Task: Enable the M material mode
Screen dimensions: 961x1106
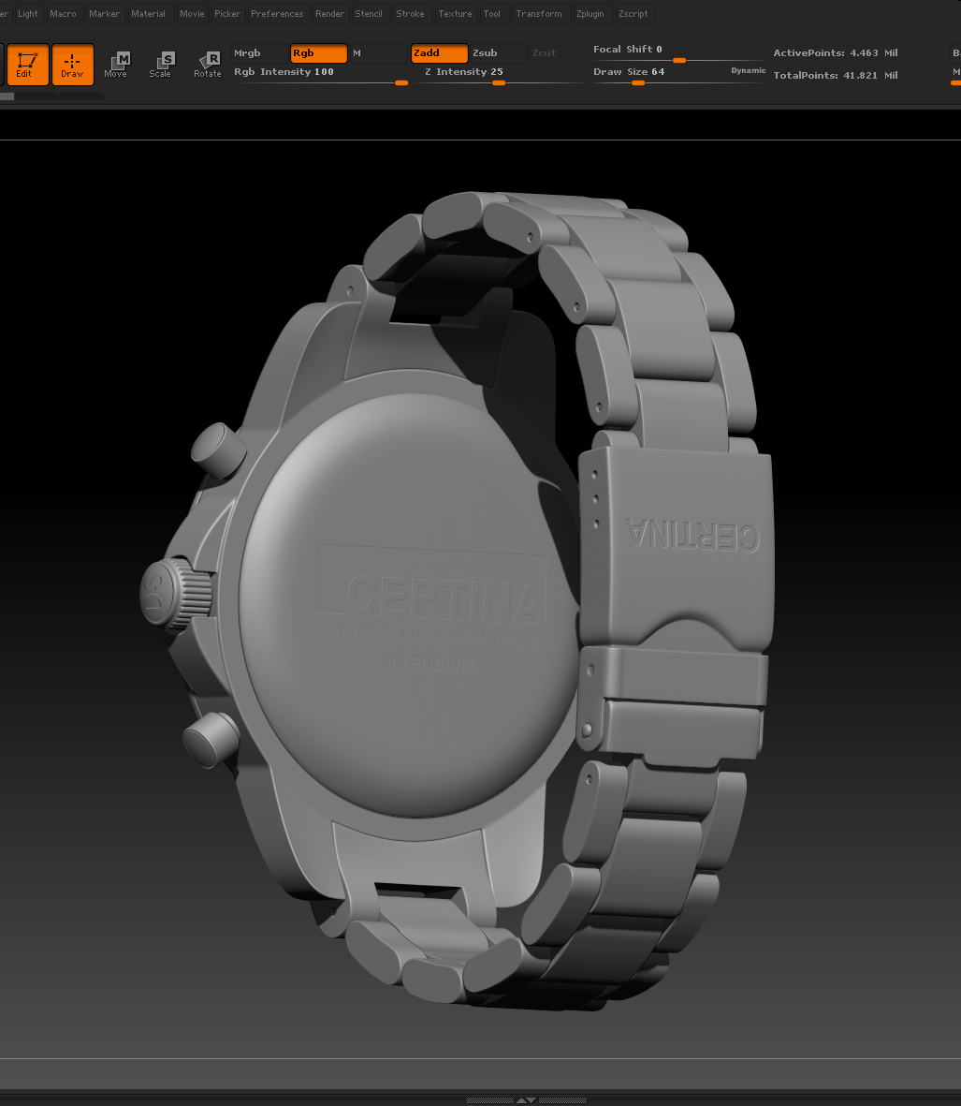Action: click(378, 52)
